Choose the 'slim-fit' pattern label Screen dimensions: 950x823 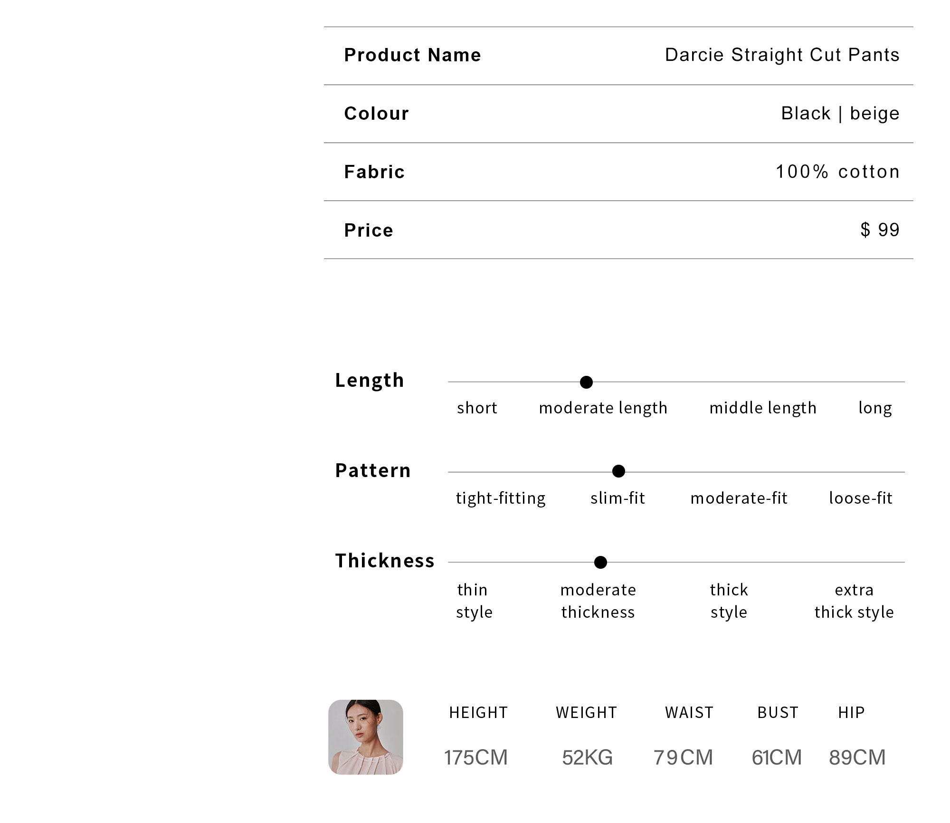pyautogui.click(x=617, y=498)
